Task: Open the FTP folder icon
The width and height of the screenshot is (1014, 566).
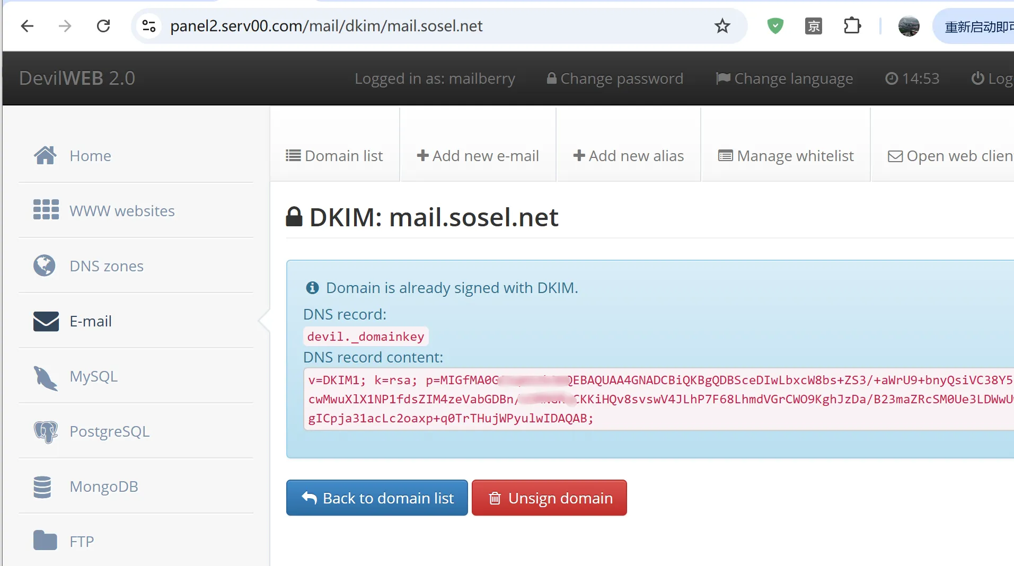Action: [45, 541]
